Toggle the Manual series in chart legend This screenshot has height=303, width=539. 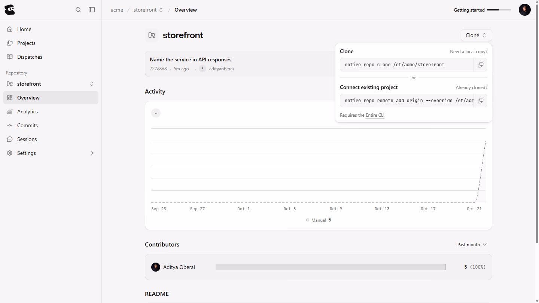318,220
